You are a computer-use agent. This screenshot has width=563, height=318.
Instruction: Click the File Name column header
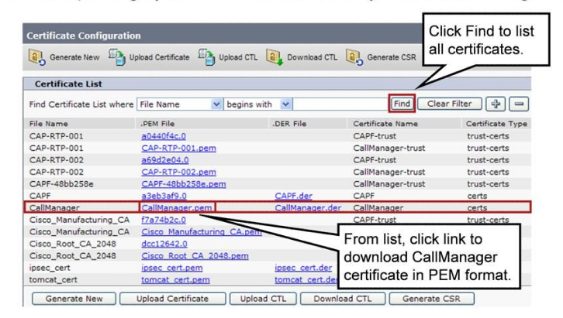tap(49, 124)
